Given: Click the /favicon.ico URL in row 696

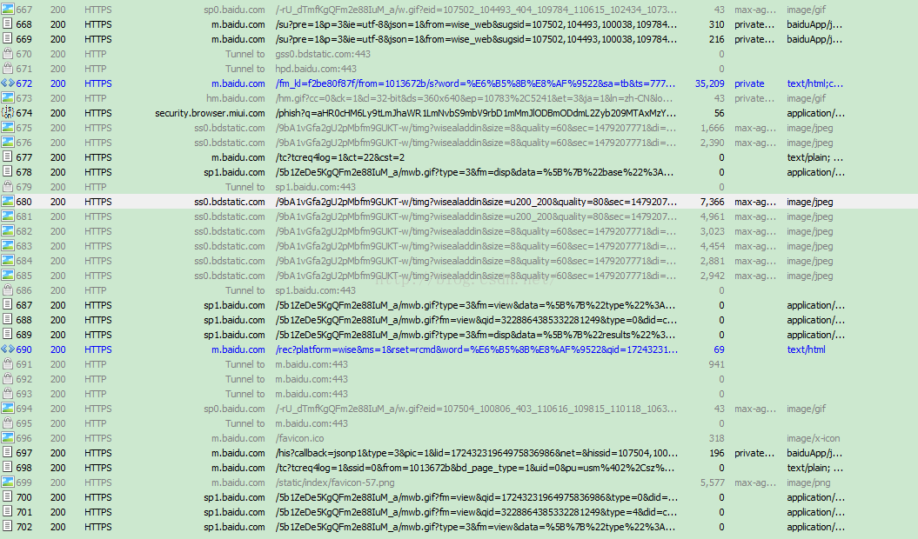Looking at the screenshot, I should coord(299,438).
